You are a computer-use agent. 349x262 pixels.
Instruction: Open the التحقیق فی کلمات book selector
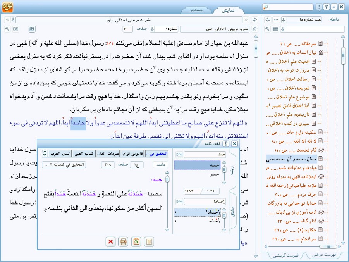coord(64,165)
